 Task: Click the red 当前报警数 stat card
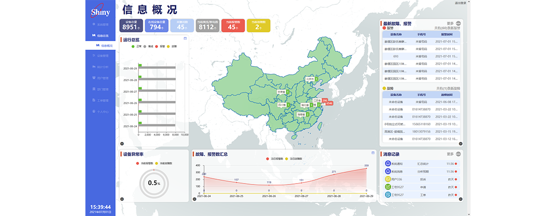coord(233,26)
